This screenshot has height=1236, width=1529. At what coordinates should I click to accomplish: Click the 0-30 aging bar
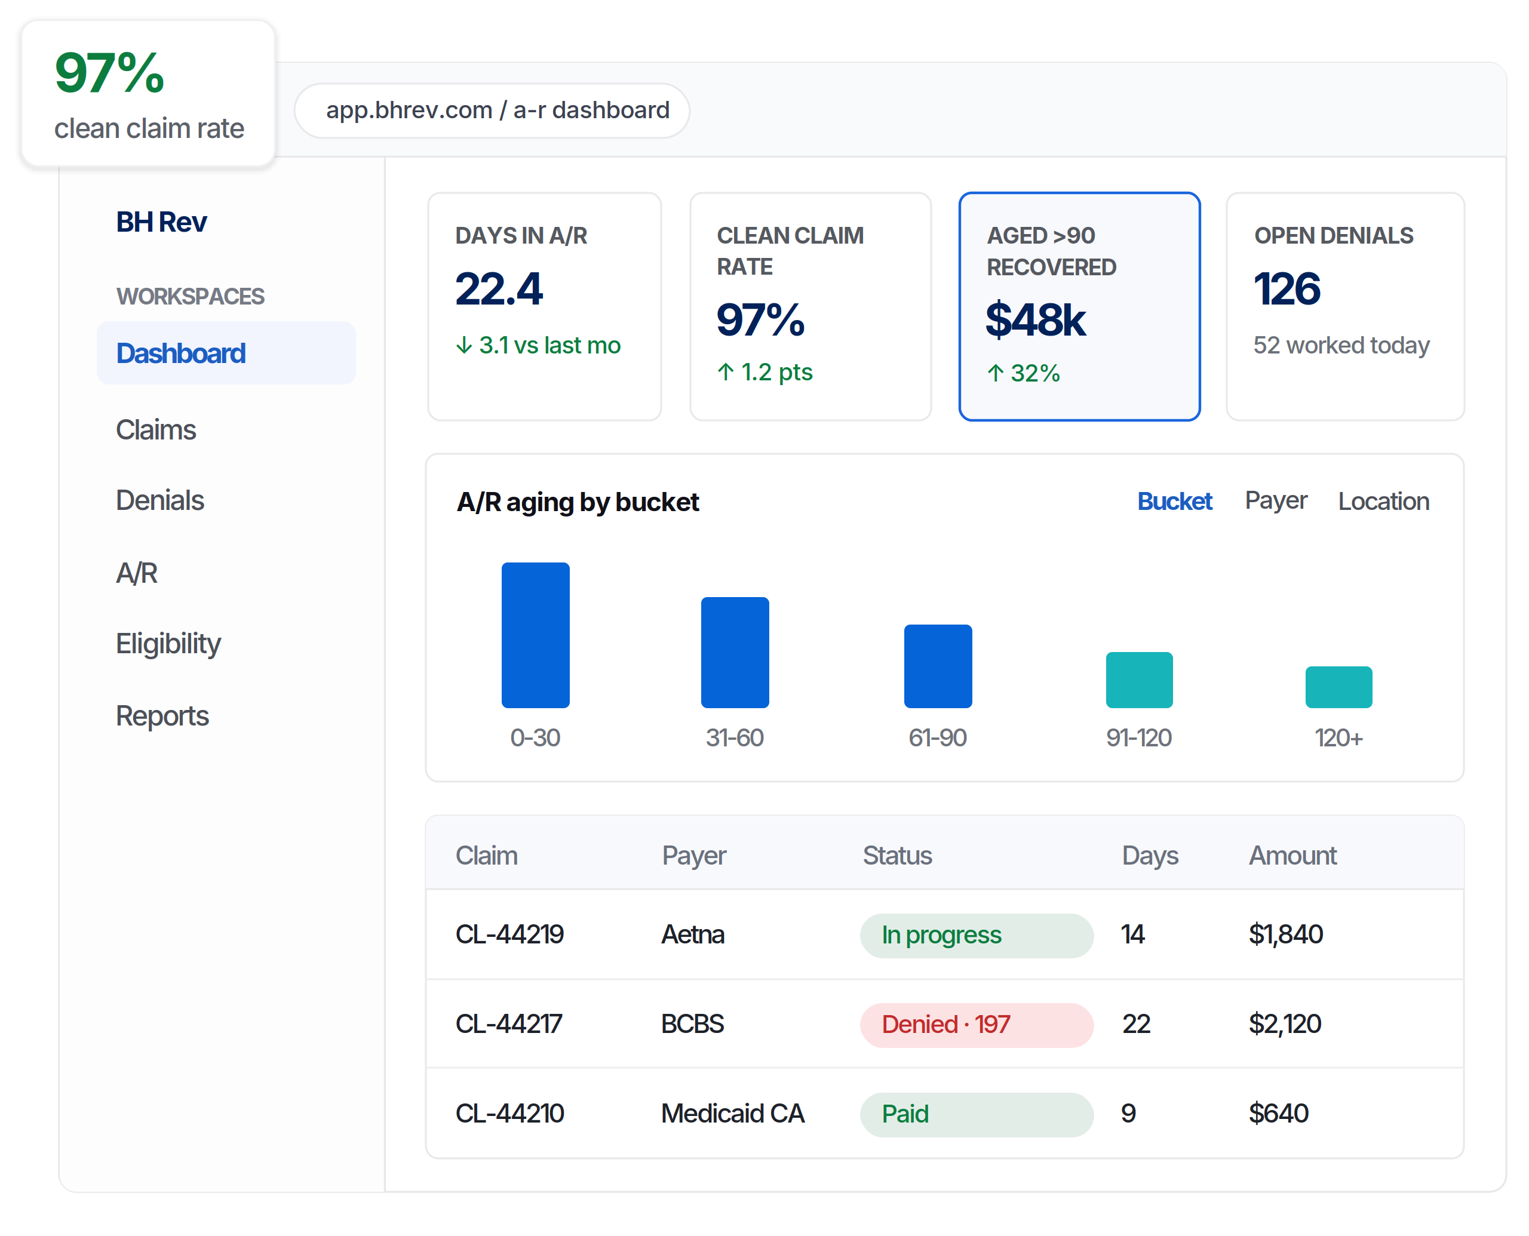(x=536, y=635)
